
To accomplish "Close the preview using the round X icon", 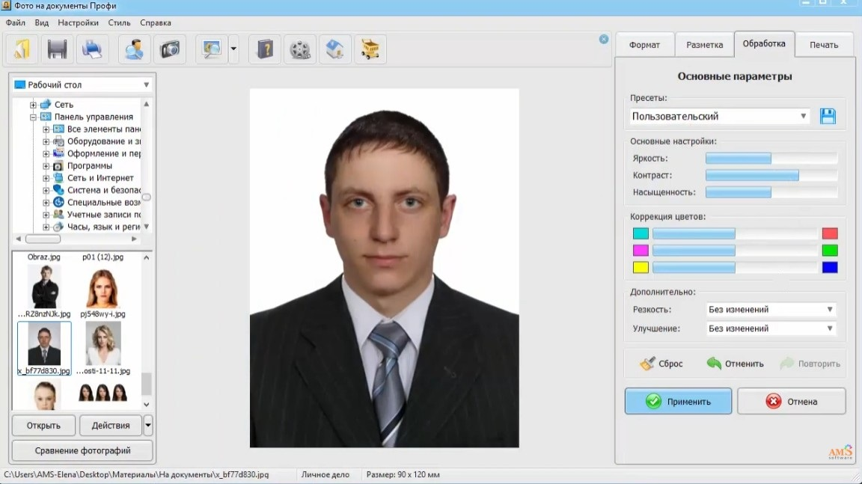I will click(604, 40).
